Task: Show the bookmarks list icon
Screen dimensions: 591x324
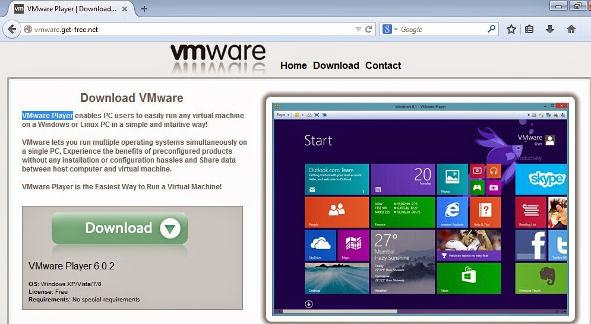Action: tap(529, 29)
